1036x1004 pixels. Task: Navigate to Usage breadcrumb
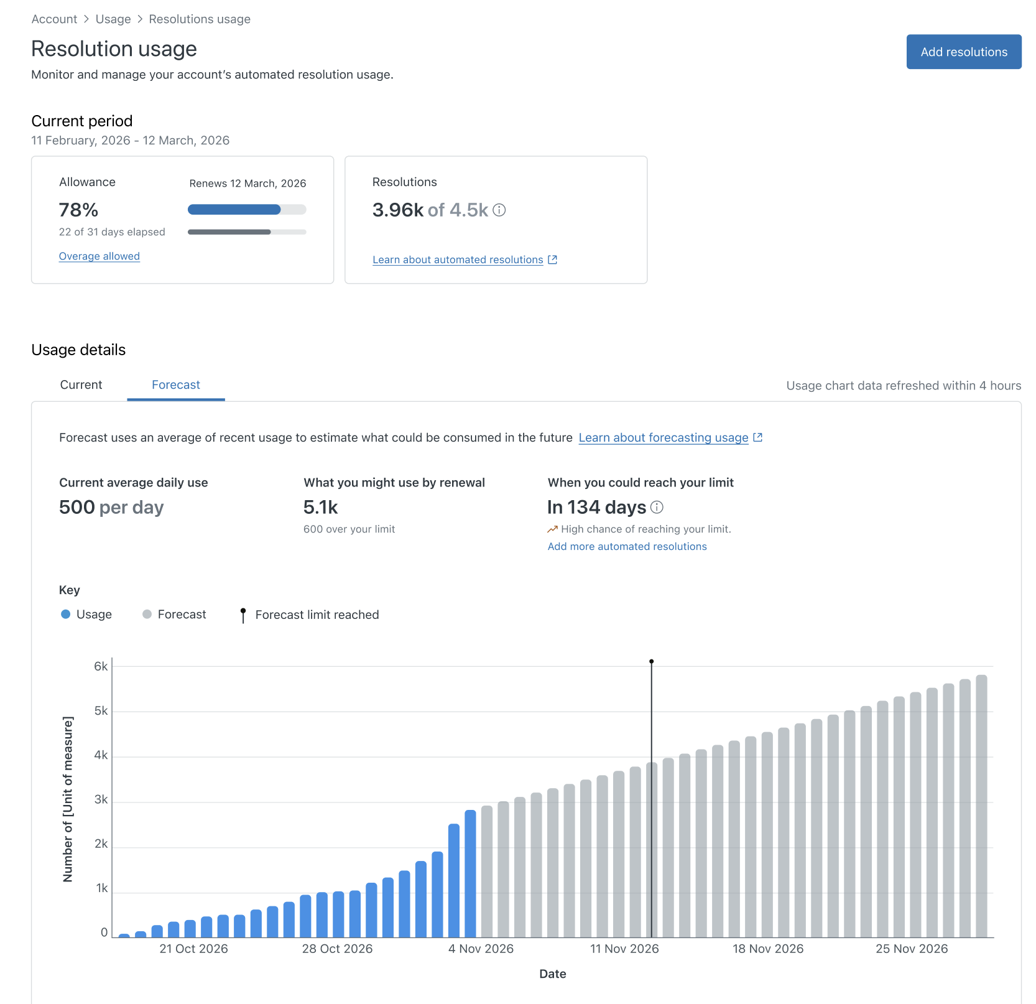tap(113, 19)
